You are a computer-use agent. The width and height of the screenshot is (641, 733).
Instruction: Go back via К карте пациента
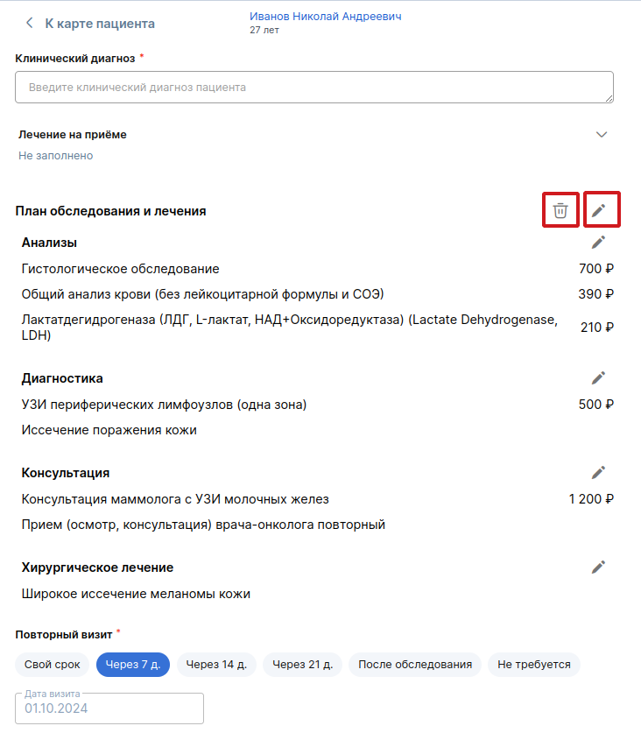[x=99, y=24]
